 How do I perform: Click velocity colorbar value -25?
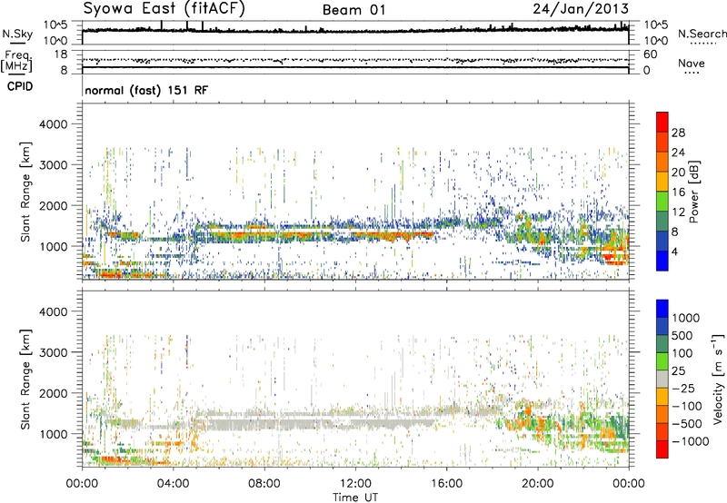[x=686, y=388]
